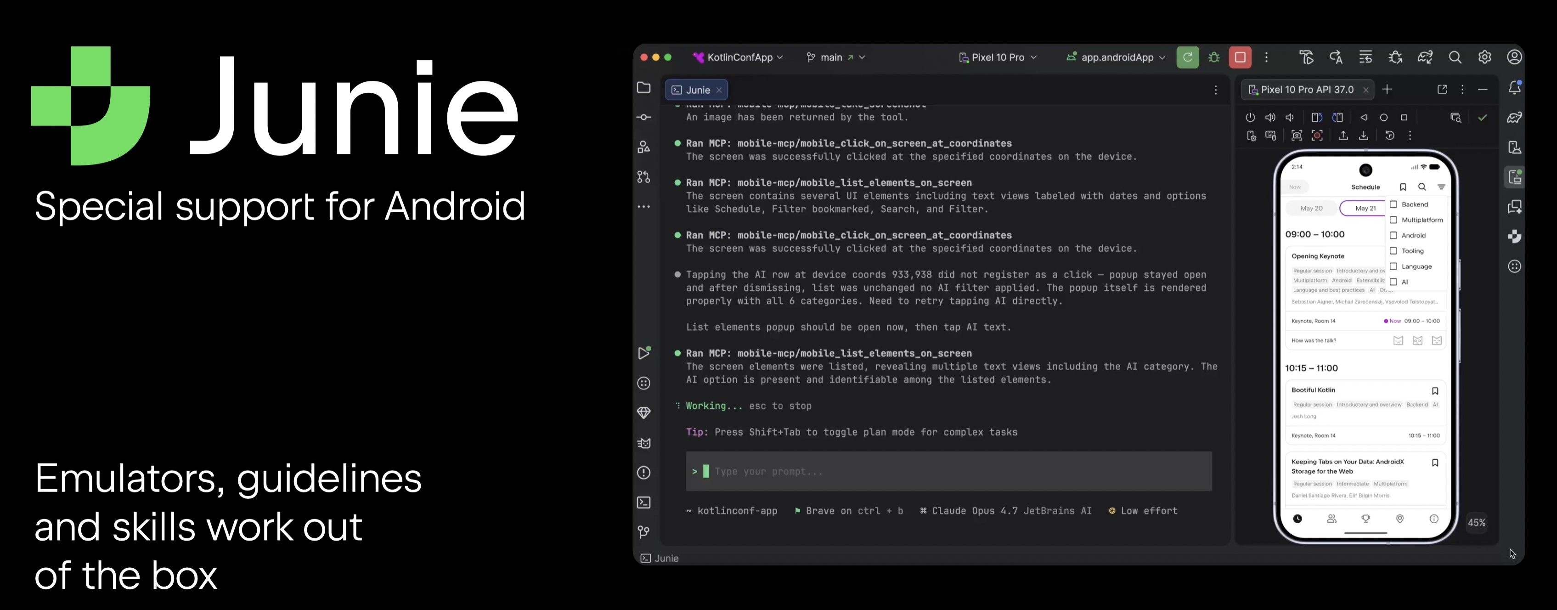Open the Problems tool window
This screenshot has width=1557, height=610.
coord(644,473)
